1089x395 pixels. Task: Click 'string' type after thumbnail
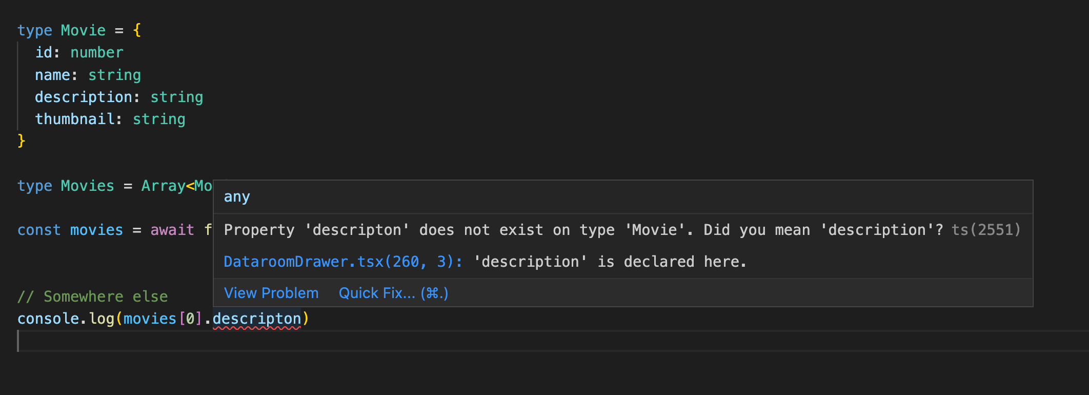coord(159,119)
